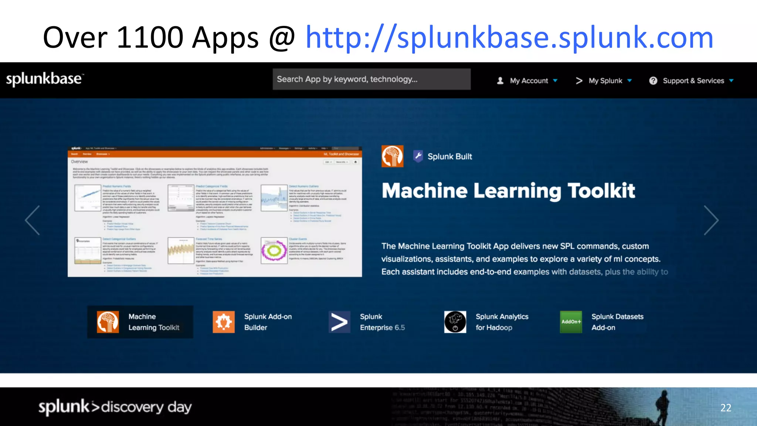This screenshot has width=757, height=426.
Task: Select Machine Learning Toolkit brain icon in carousel
Action: (108, 322)
